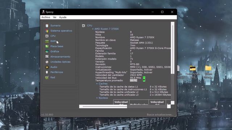Click the Audio speaker icon
This screenshot has height=130, width=232.
click(47, 67)
